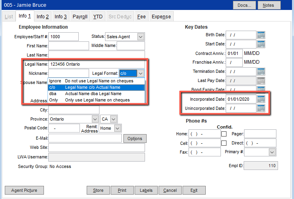Image resolution: width=294 pixels, height=199 pixels.
Task: Open the Fee tab
Action: coord(141,16)
